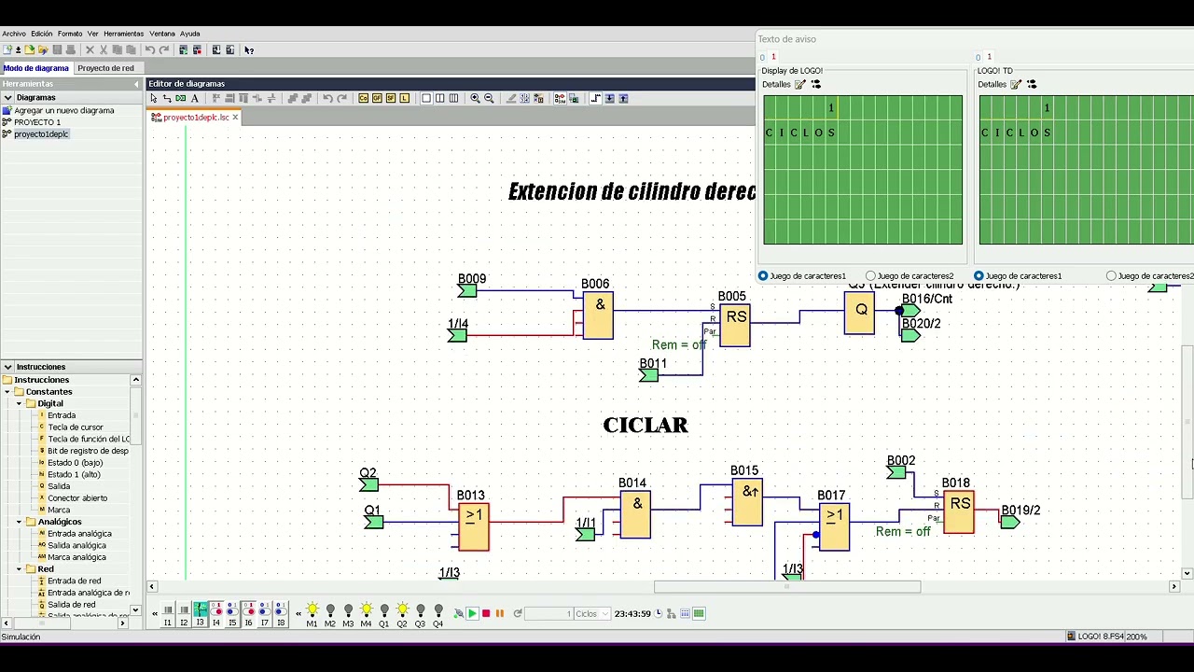Collapse the Digital tree folder
This screenshot has width=1194, height=672.
(x=20, y=404)
